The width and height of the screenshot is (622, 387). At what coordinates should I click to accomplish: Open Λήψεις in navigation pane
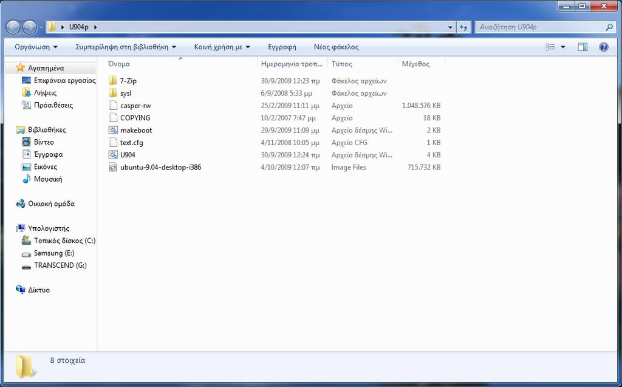tap(45, 93)
